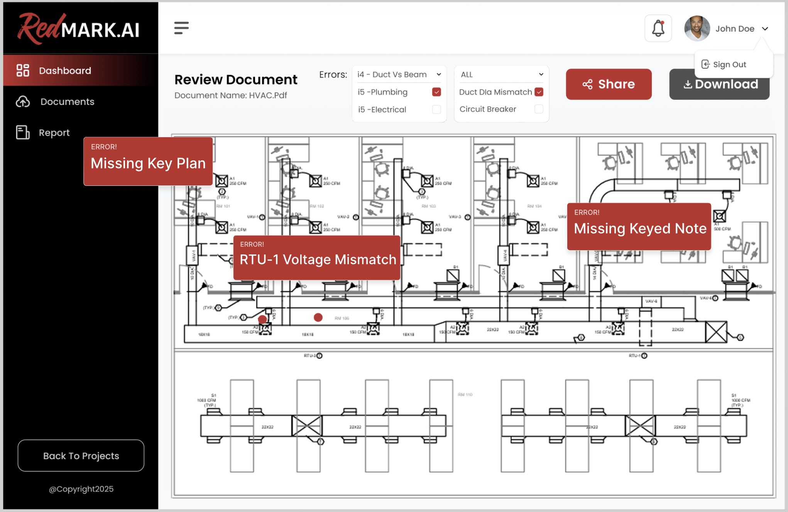Open the Documents sidebar item
The image size is (788, 512).
(x=67, y=101)
